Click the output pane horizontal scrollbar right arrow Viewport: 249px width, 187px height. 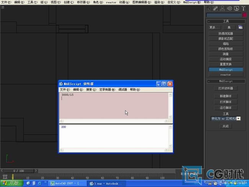pos(166,150)
